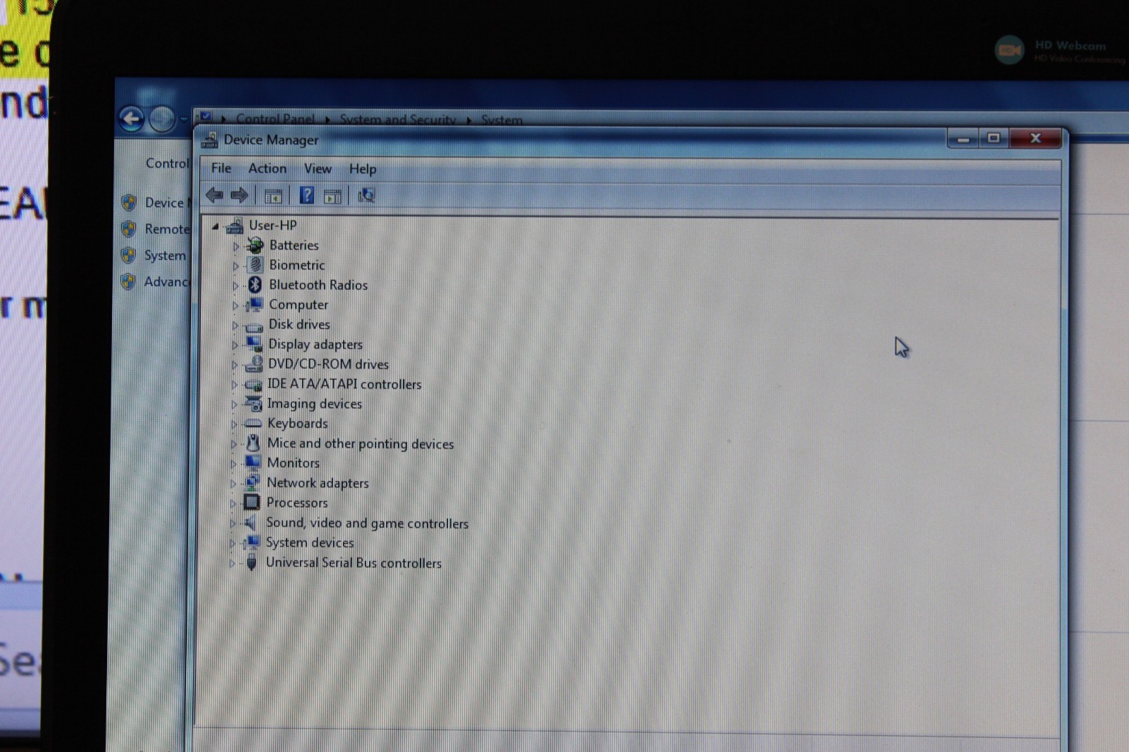Expand the Display adapters category
Image resolution: width=1129 pixels, height=752 pixels.
point(235,345)
